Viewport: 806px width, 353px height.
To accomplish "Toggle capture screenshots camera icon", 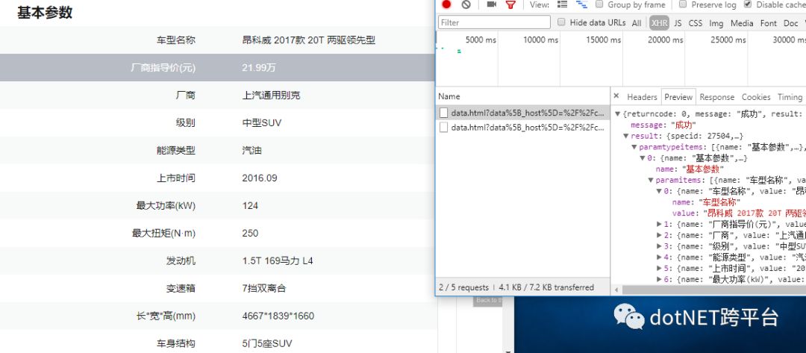I will (491, 4).
